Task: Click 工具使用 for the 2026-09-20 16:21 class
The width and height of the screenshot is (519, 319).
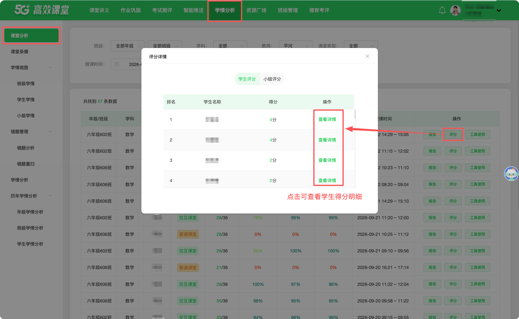Action: click(x=478, y=267)
